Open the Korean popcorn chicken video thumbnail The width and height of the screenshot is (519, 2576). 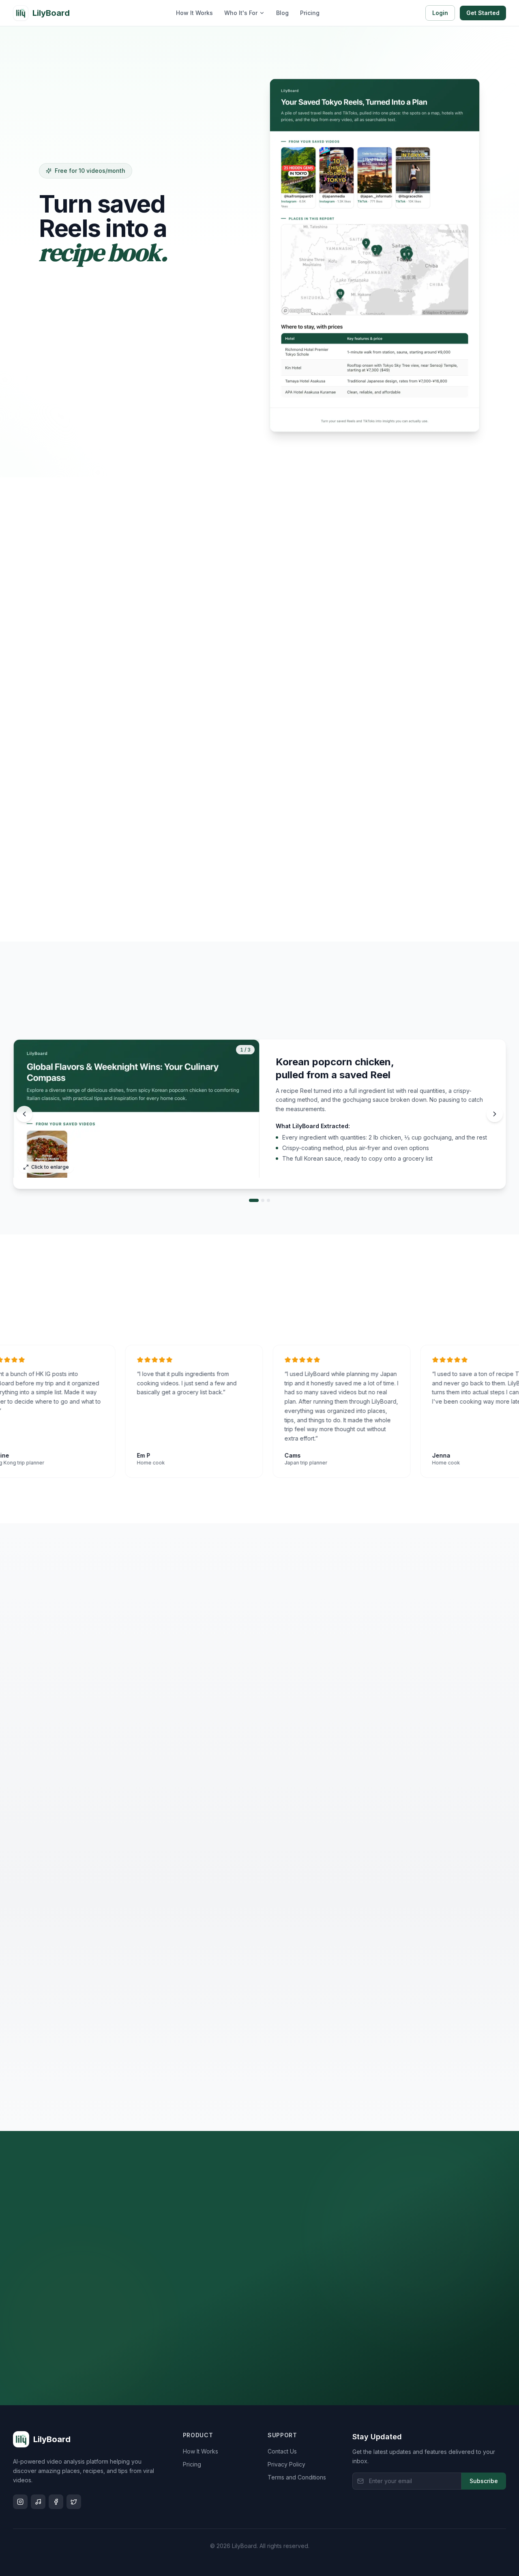(x=47, y=1154)
